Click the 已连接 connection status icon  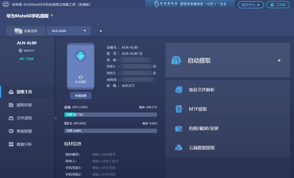point(22,59)
